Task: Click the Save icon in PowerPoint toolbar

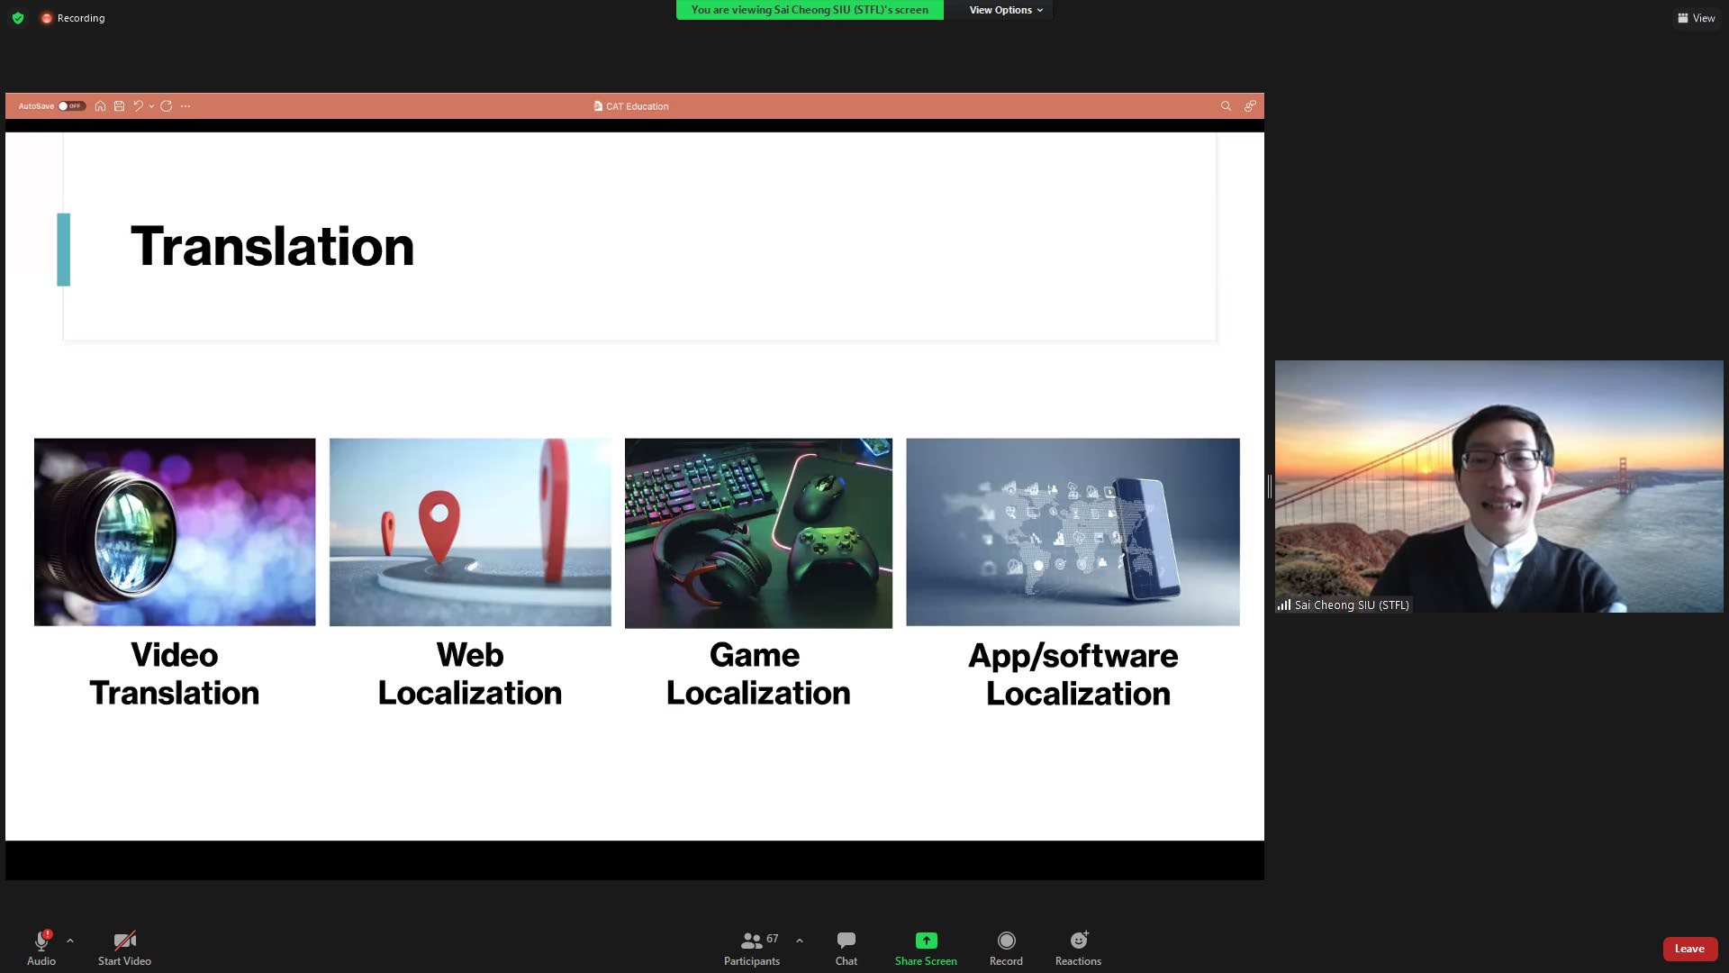Action: click(x=119, y=106)
